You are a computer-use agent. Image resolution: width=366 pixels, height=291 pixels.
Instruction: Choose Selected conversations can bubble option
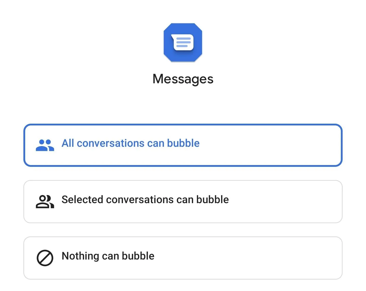tap(183, 202)
